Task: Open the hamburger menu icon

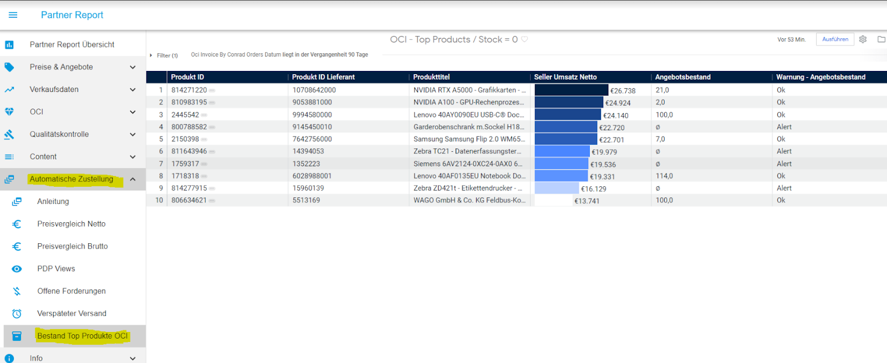Action: click(x=13, y=15)
